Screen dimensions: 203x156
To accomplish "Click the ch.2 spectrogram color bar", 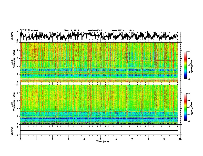I will (186, 107).
